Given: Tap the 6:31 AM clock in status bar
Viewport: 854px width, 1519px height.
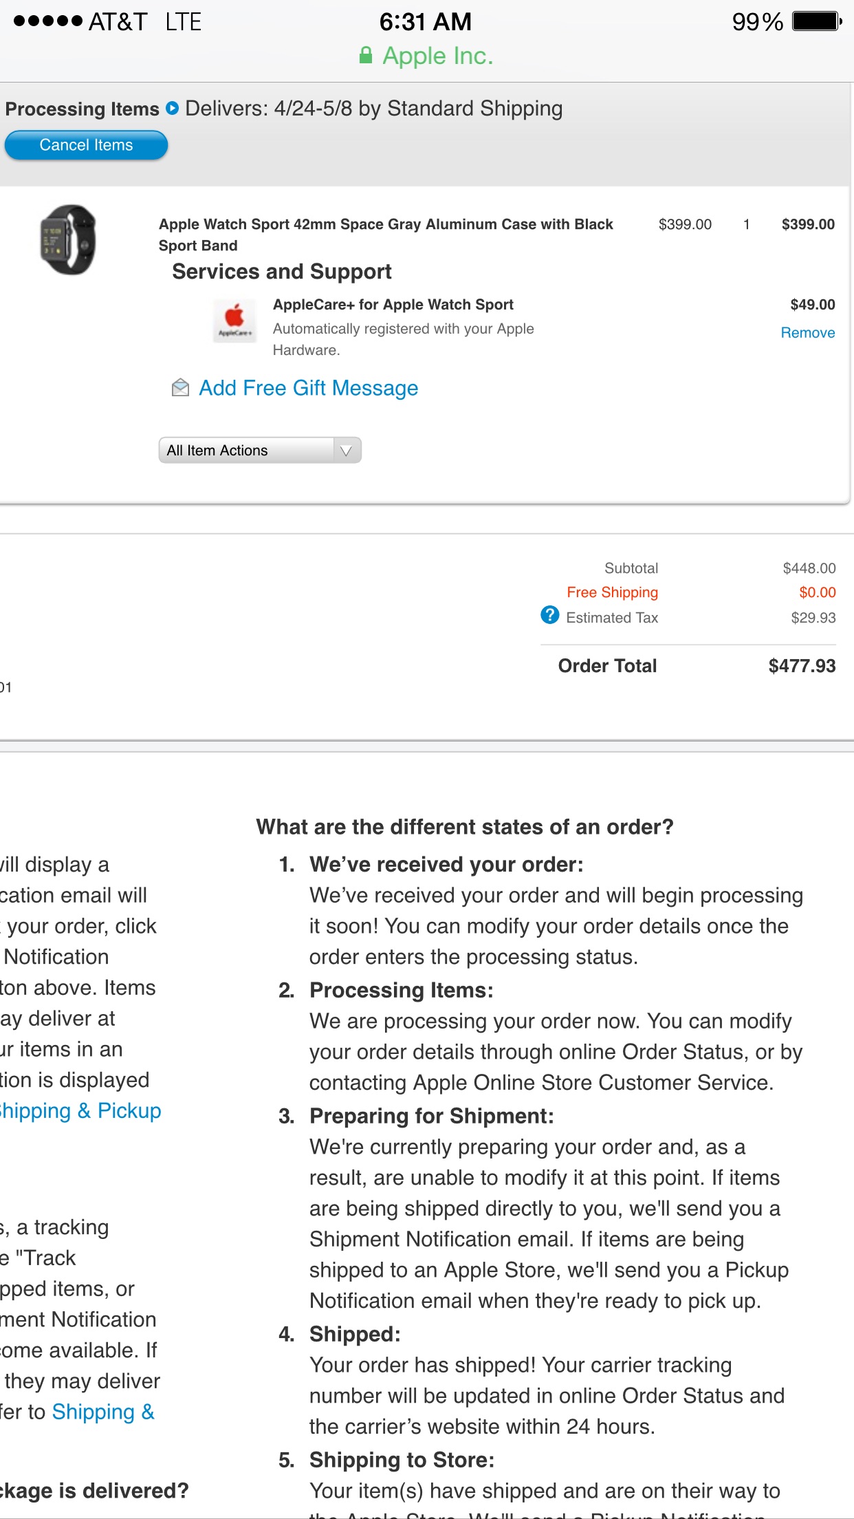Looking at the screenshot, I should (426, 21).
